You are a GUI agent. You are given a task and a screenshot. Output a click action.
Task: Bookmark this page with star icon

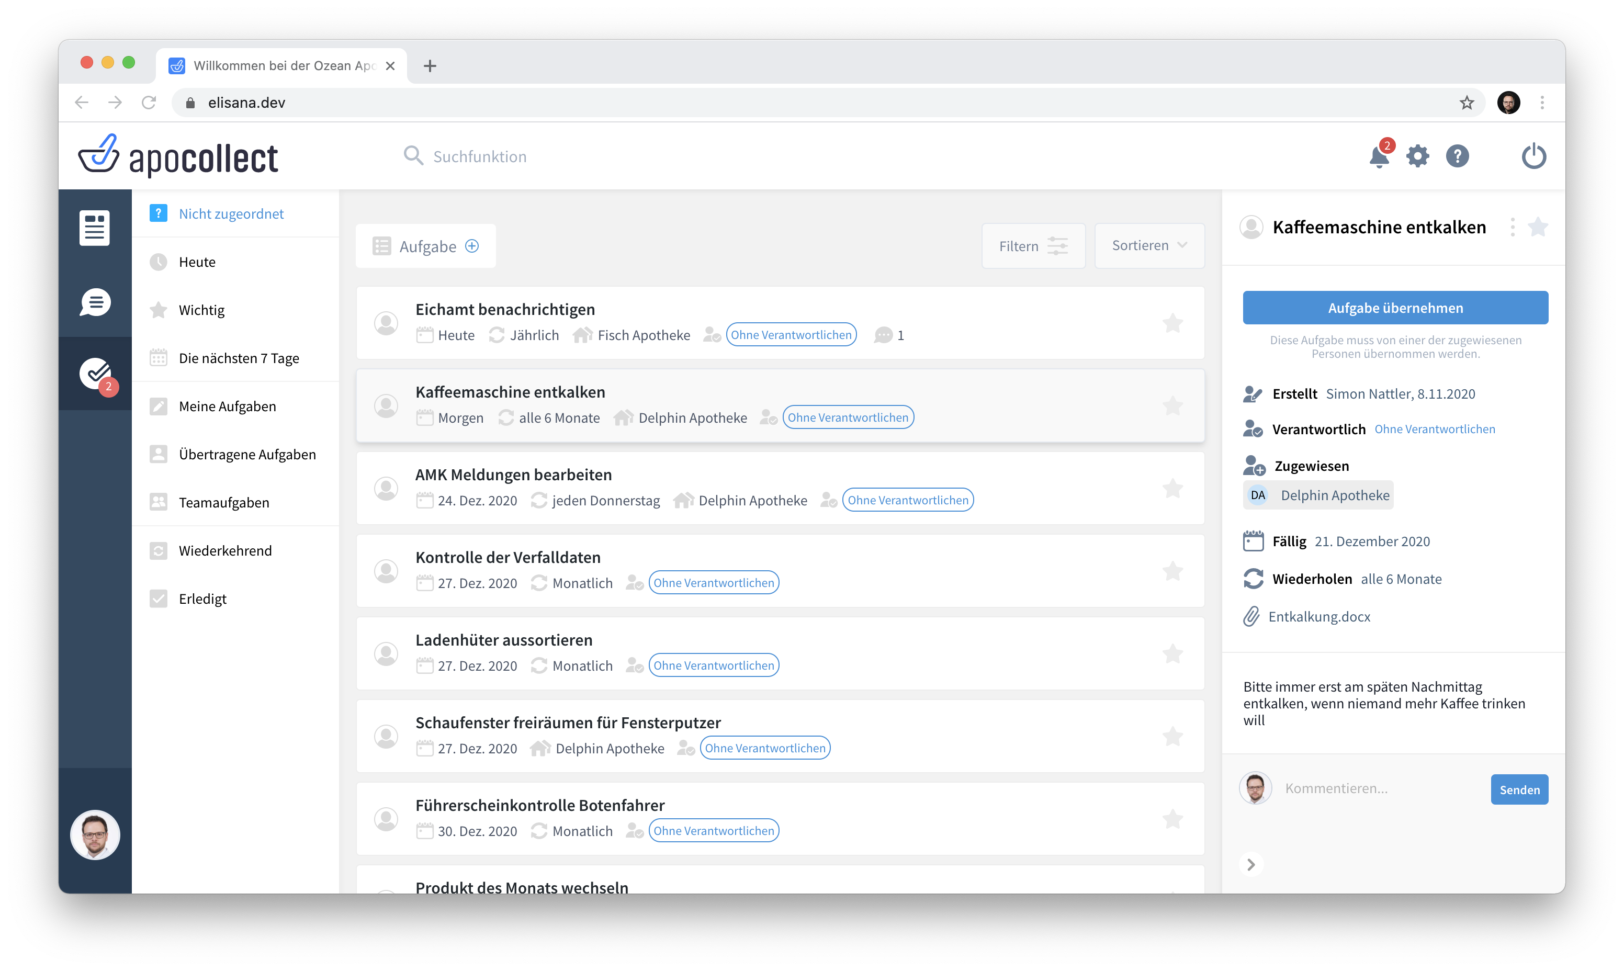click(1467, 103)
